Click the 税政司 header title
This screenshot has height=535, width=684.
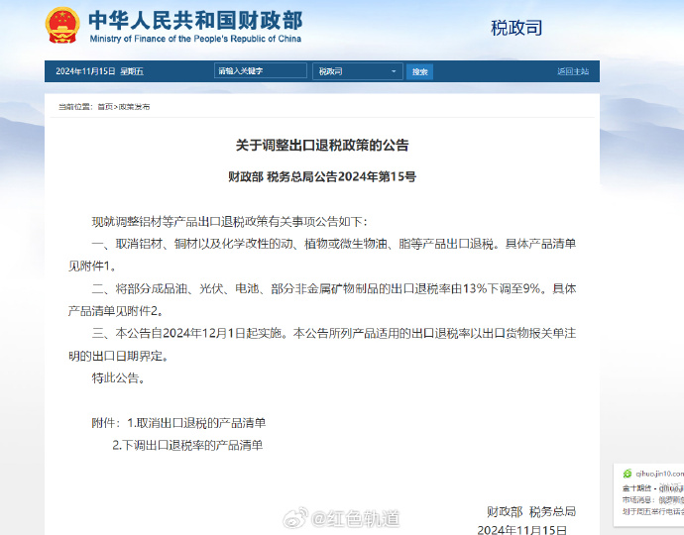click(516, 28)
